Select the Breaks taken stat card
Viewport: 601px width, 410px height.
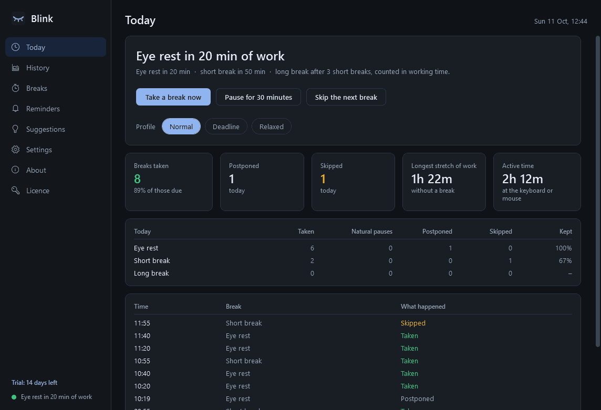[169, 182]
